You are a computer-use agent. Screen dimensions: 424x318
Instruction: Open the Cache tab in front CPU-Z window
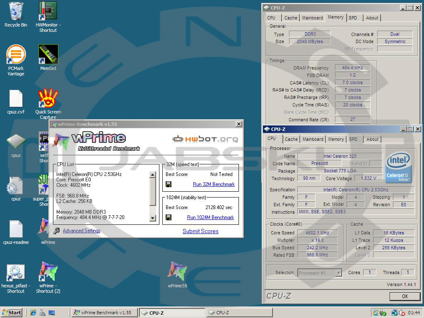click(291, 139)
